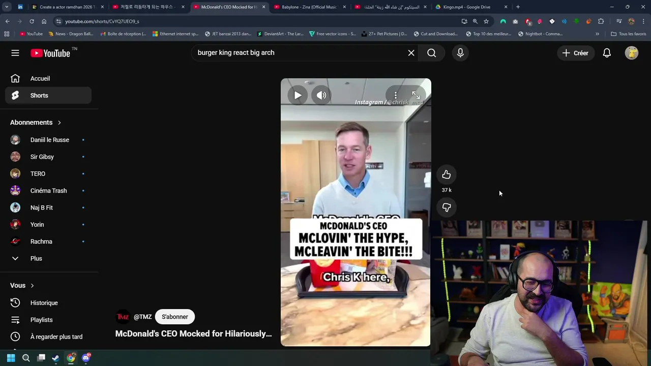The width and height of the screenshot is (651, 366).
Task: Expand the Vous section chevron
Action: pos(32,286)
